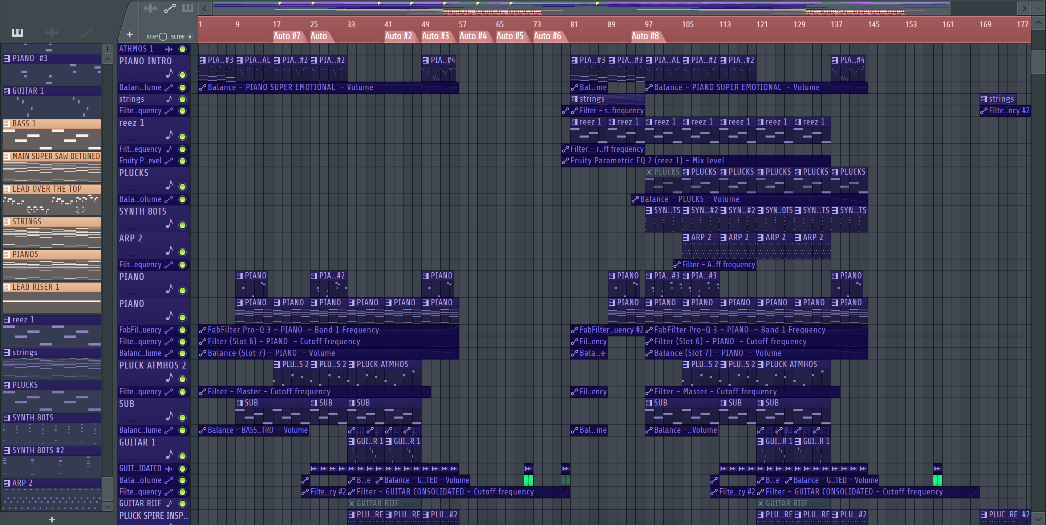Mute the PIANO INTRO track
Screen dimensions: 1046x525
point(183,75)
